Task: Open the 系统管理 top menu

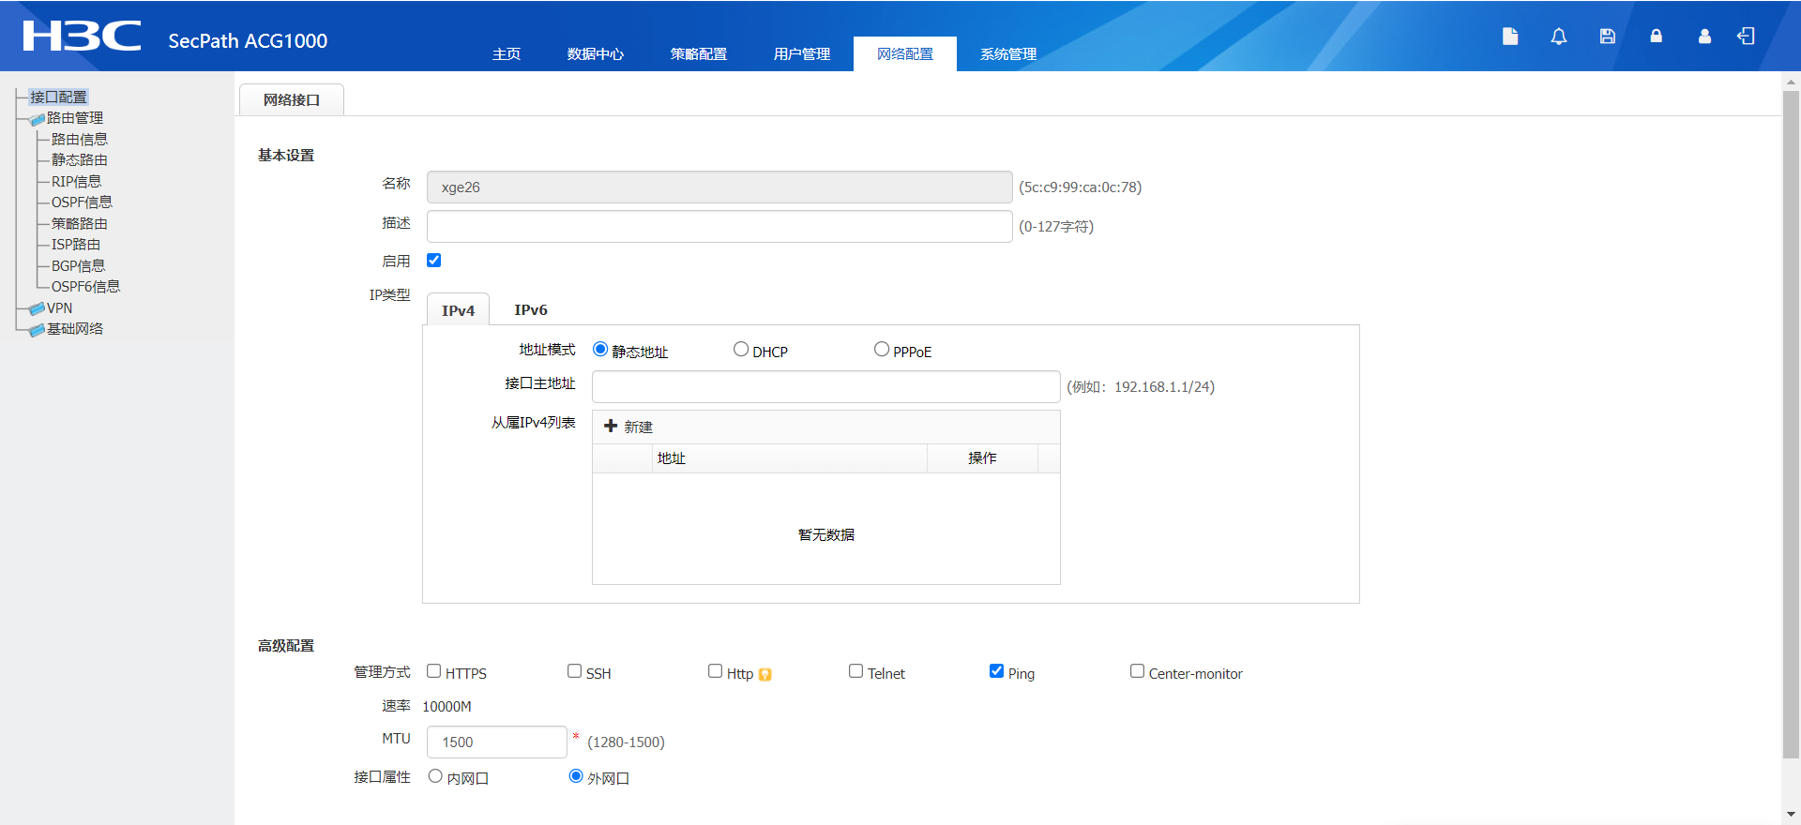Action: click(x=1008, y=54)
